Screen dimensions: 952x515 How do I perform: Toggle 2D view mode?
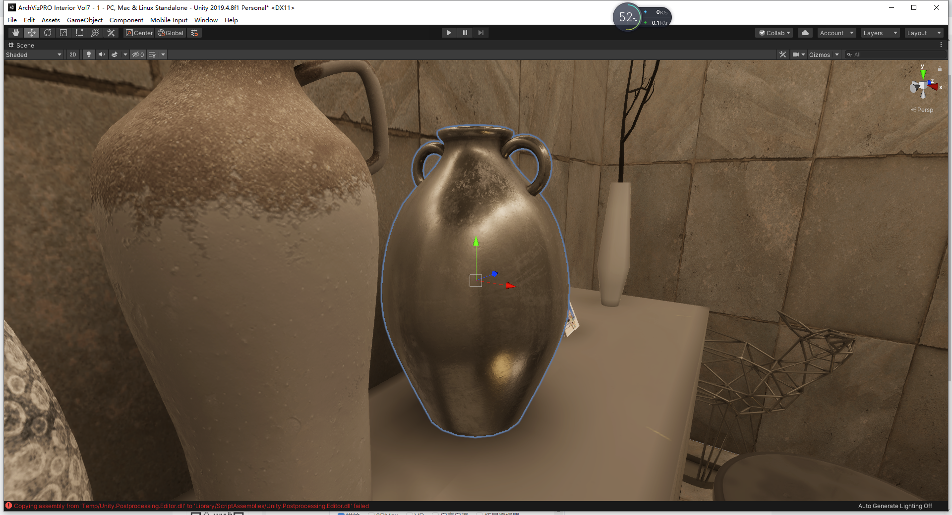pyautogui.click(x=73, y=54)
